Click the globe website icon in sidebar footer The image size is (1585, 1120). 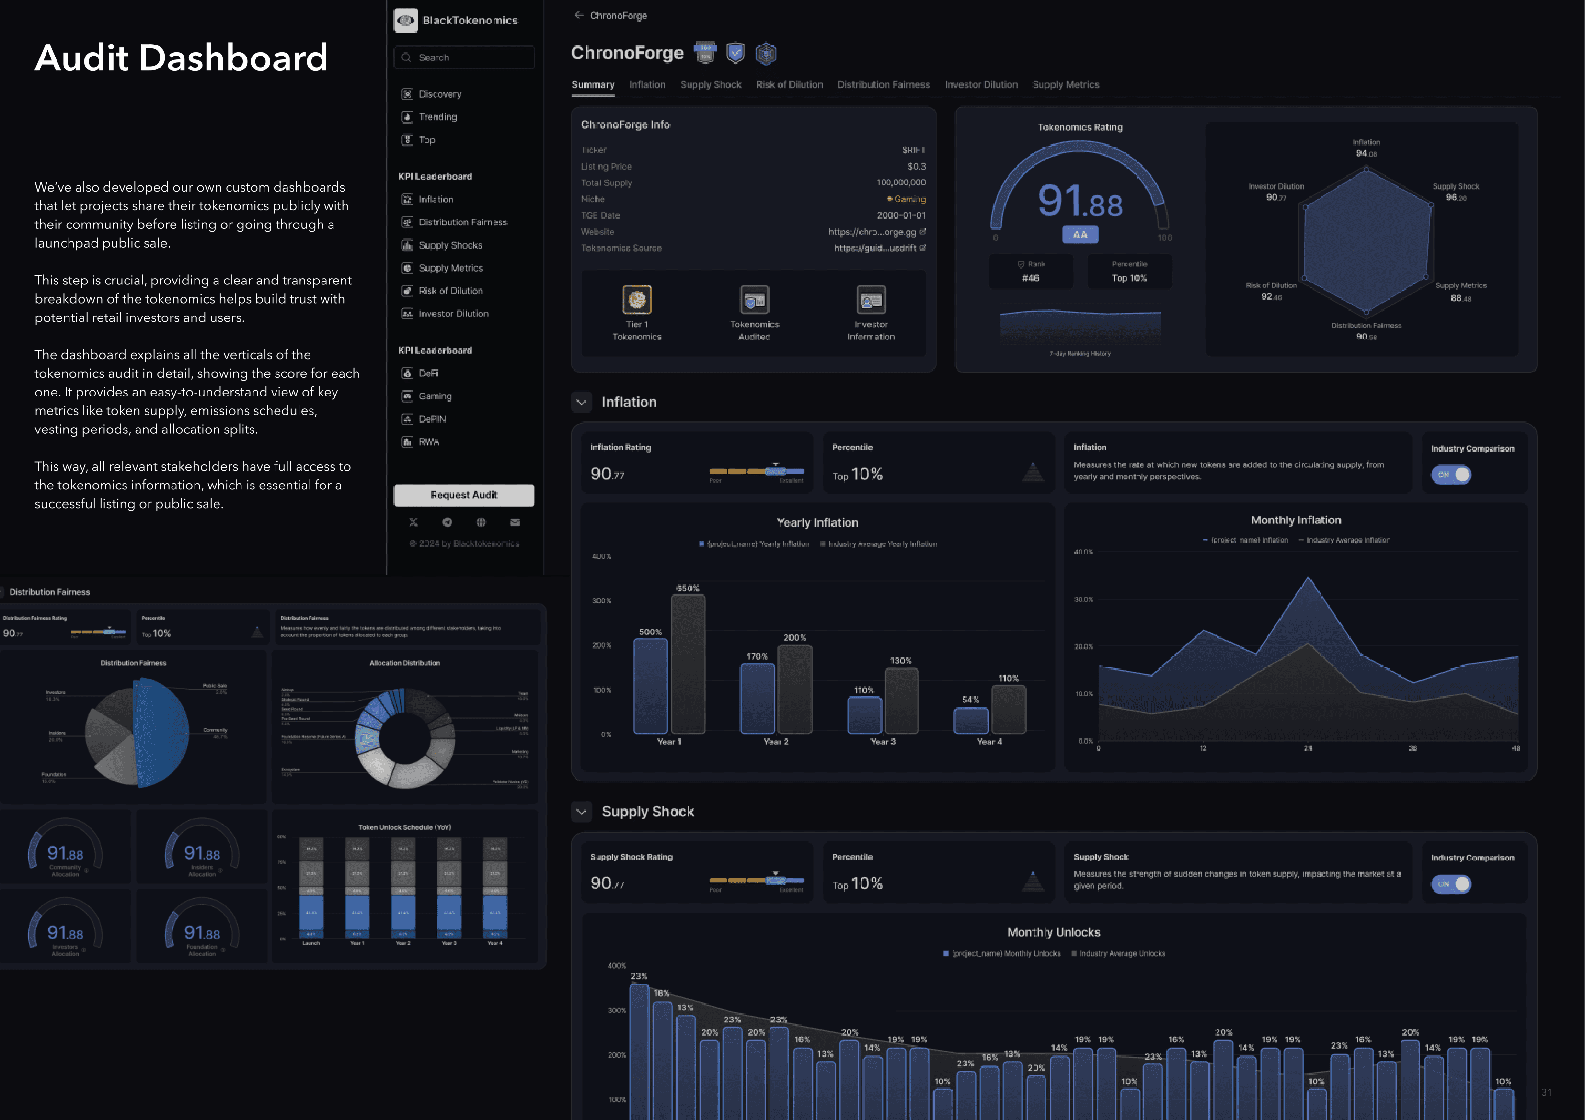point(481,522)
